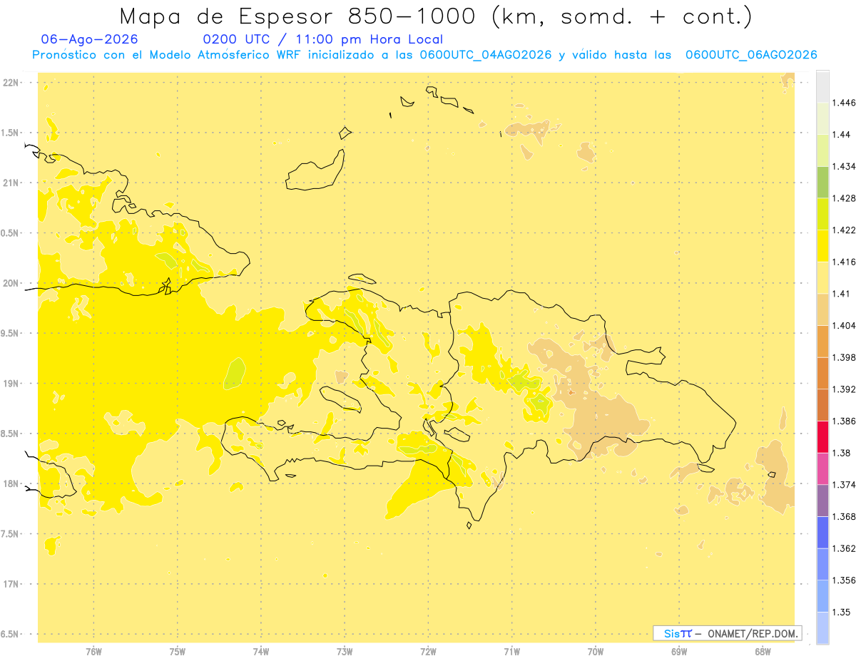Viewport: 856px width, 661px height.
Task: Click the 72W longitude label
Action: coord(428,652)
